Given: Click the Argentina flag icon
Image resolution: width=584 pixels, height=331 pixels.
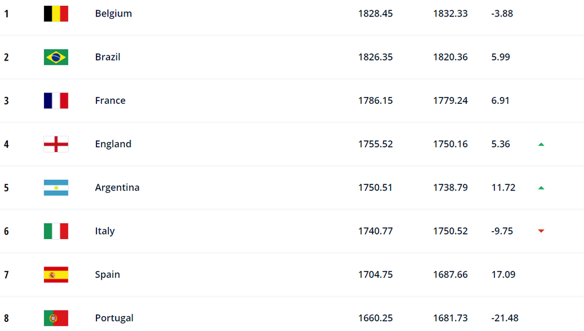Looking at the screenshot, I should coord(56,188).
